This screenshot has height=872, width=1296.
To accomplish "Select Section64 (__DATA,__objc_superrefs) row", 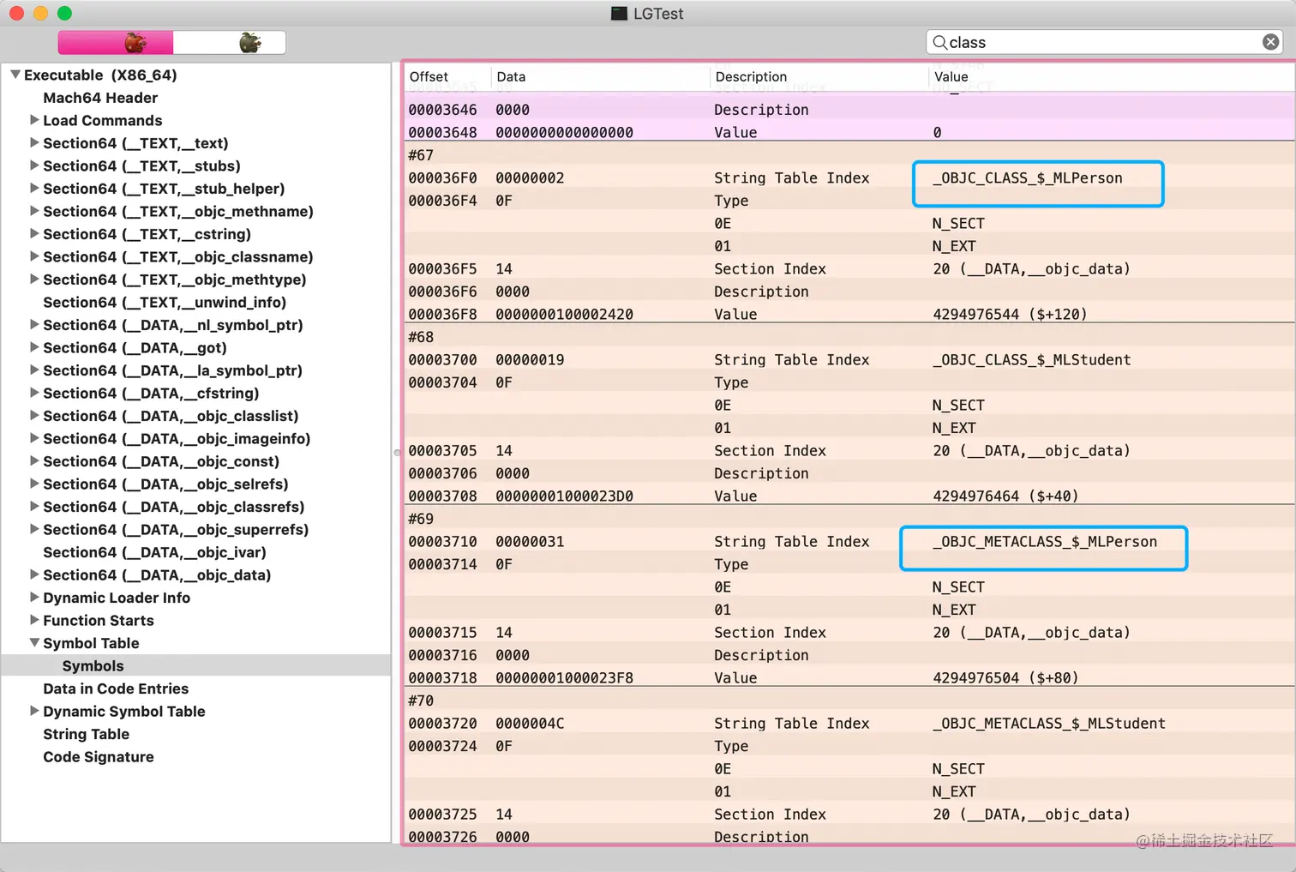I will click(176, 529).
